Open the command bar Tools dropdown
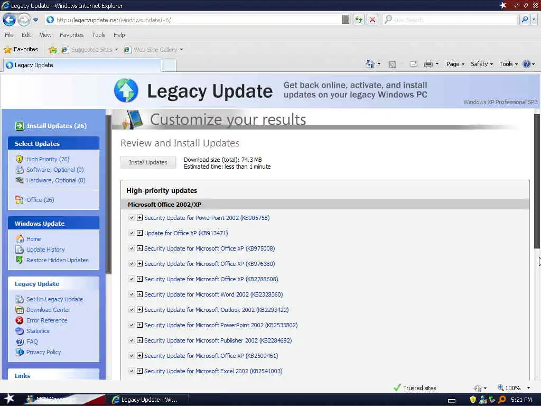The height and width of the screenshot is (406, 541). click(x=508, y=64)
